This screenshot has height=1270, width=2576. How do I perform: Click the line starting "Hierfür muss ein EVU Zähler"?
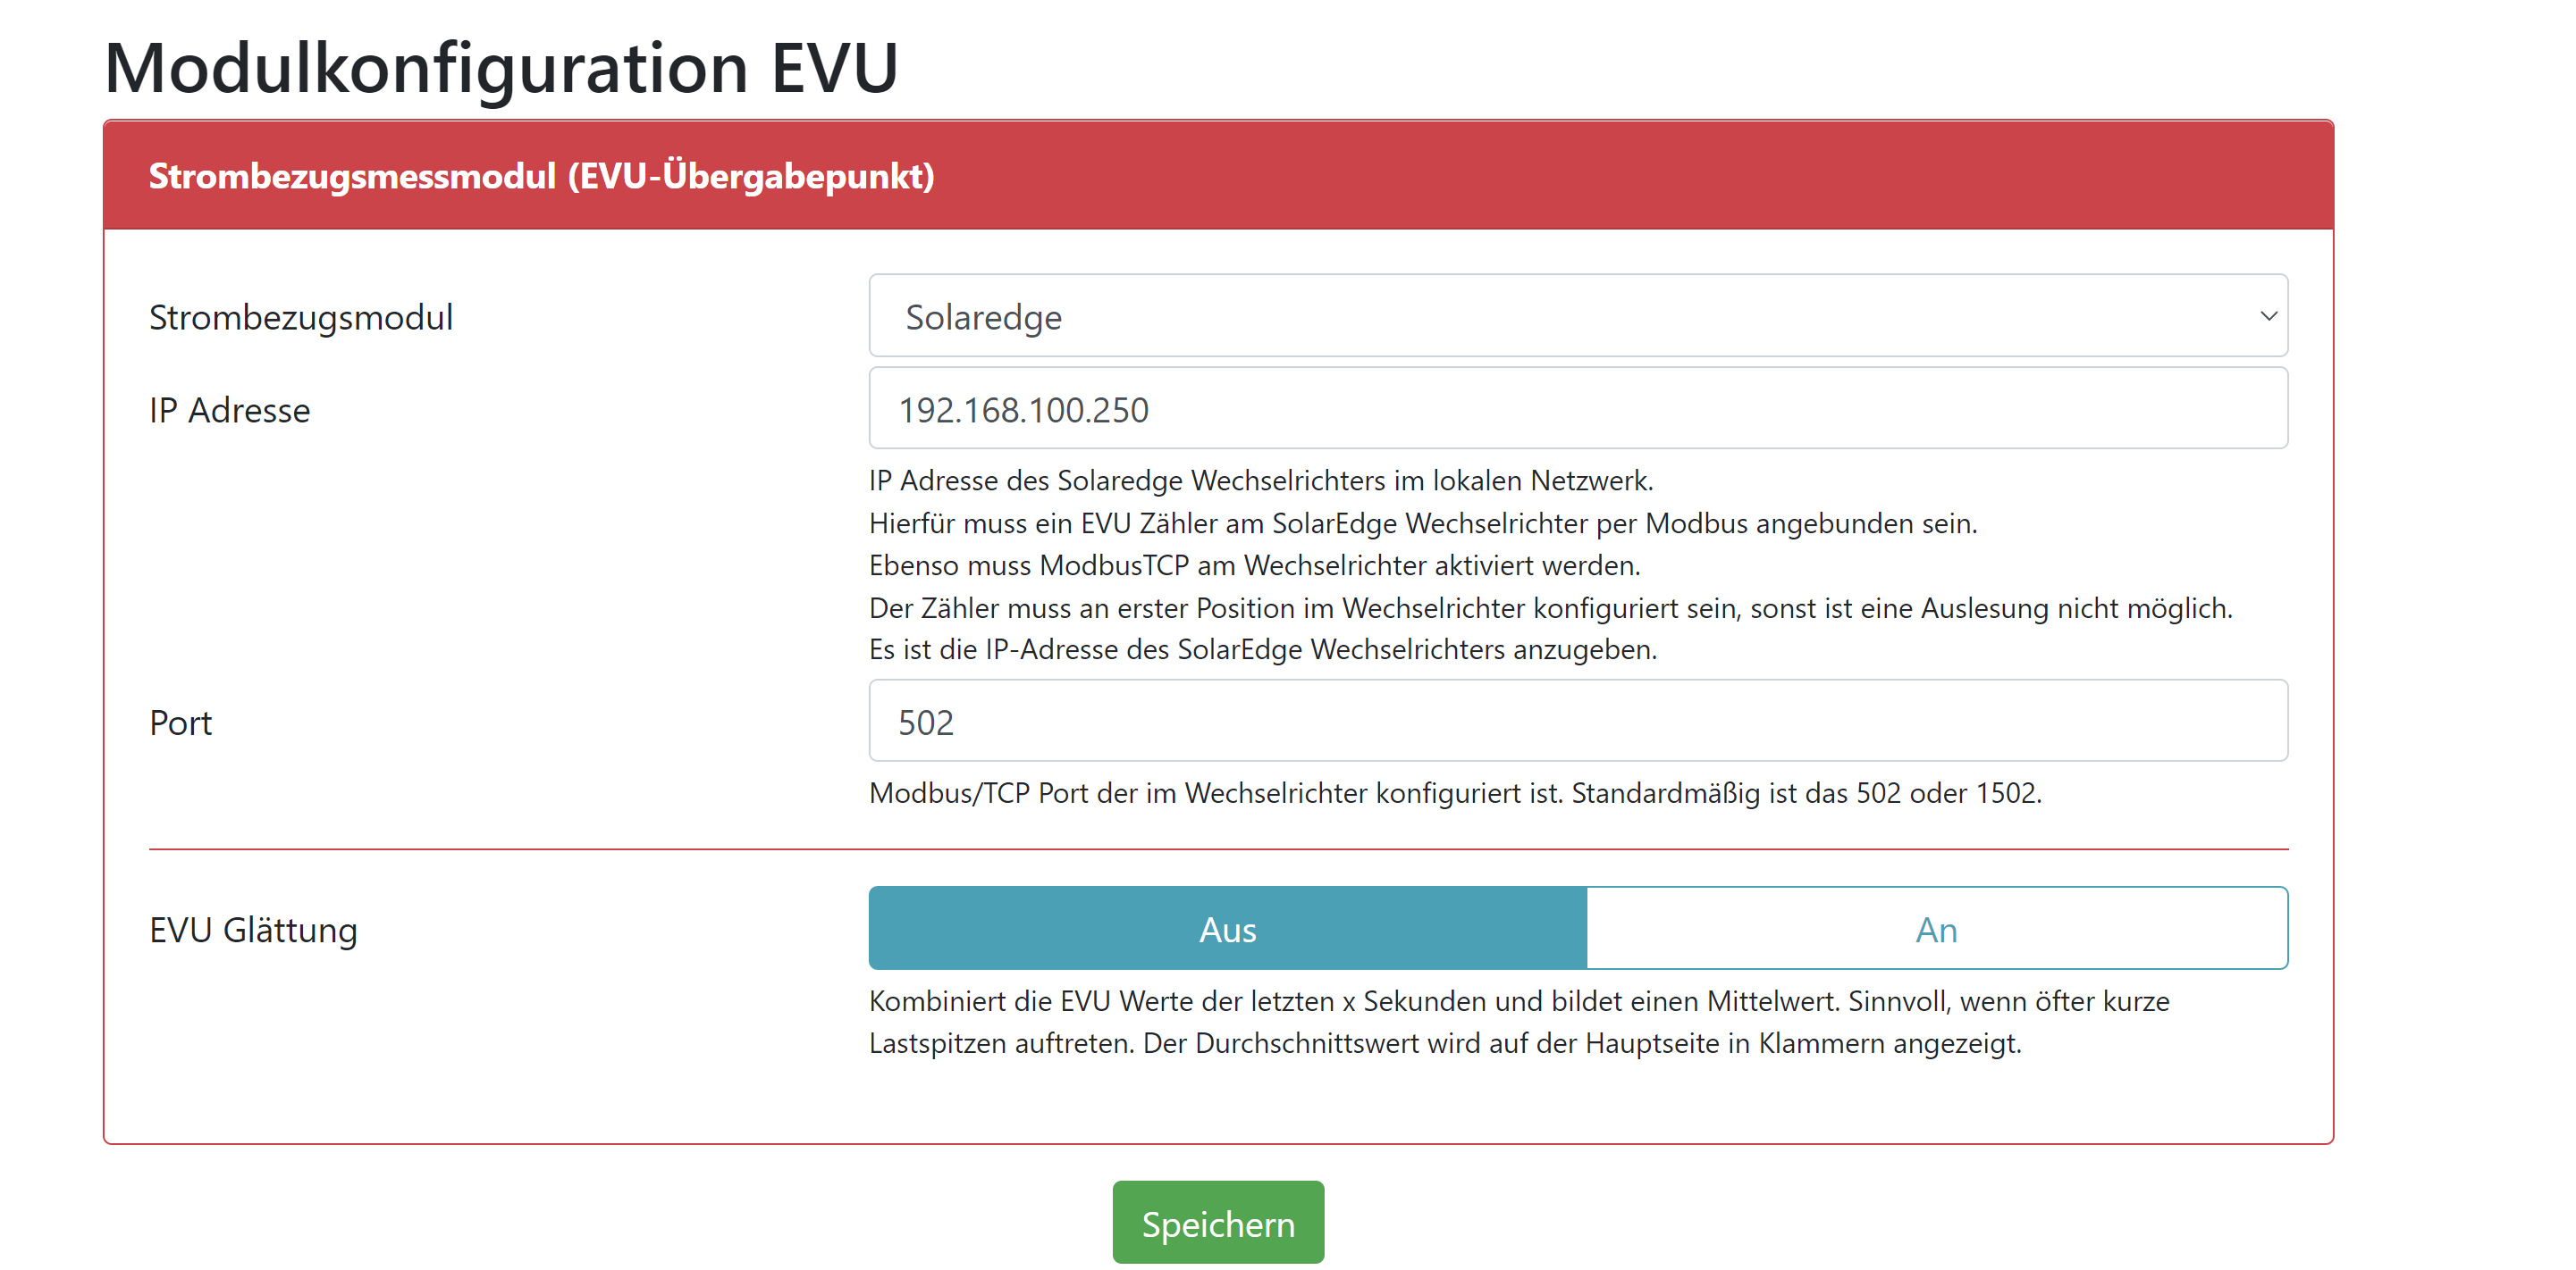point(1422,523)
